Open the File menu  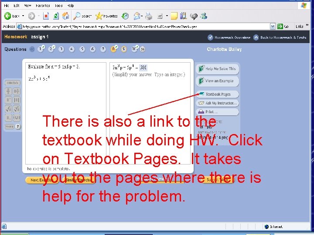coord(7,6)
